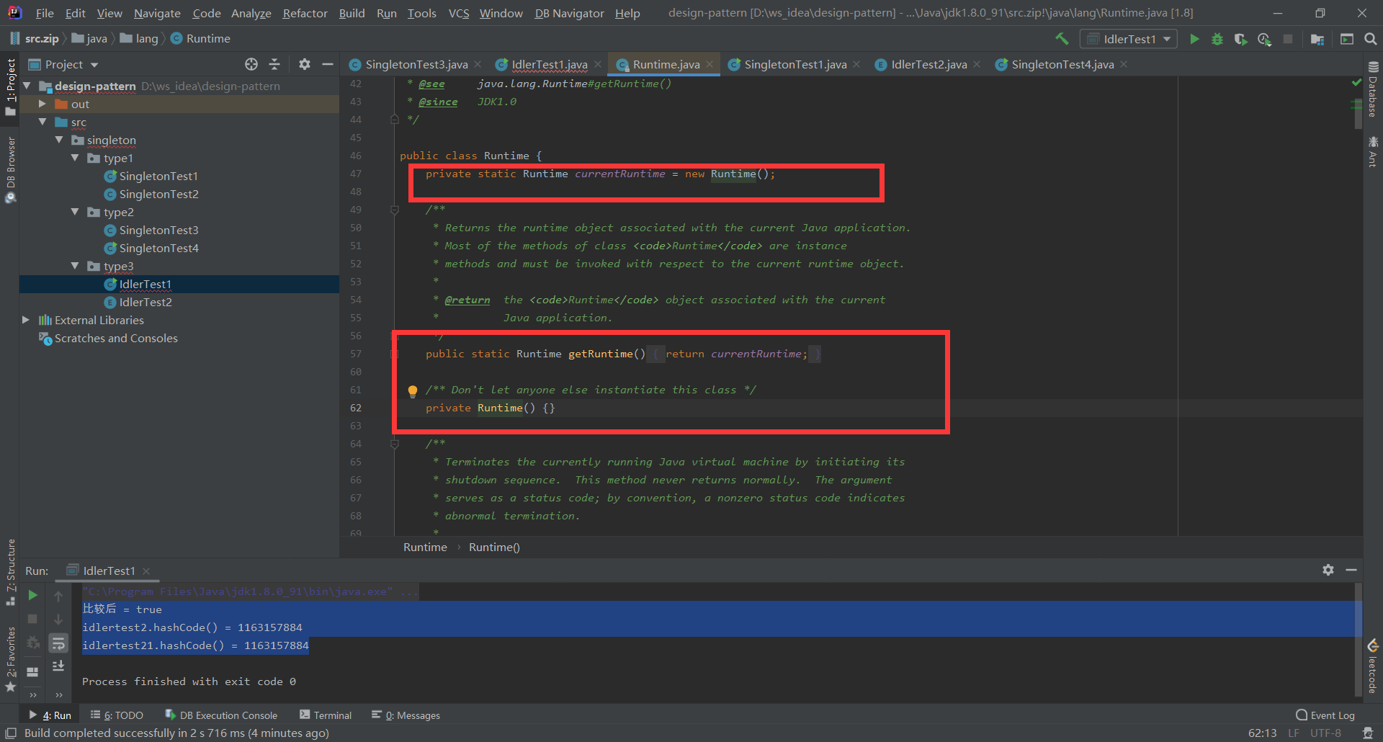Open the Terminal tool window
This screenshot has width=1383, height=742.
tap(326, 715)
